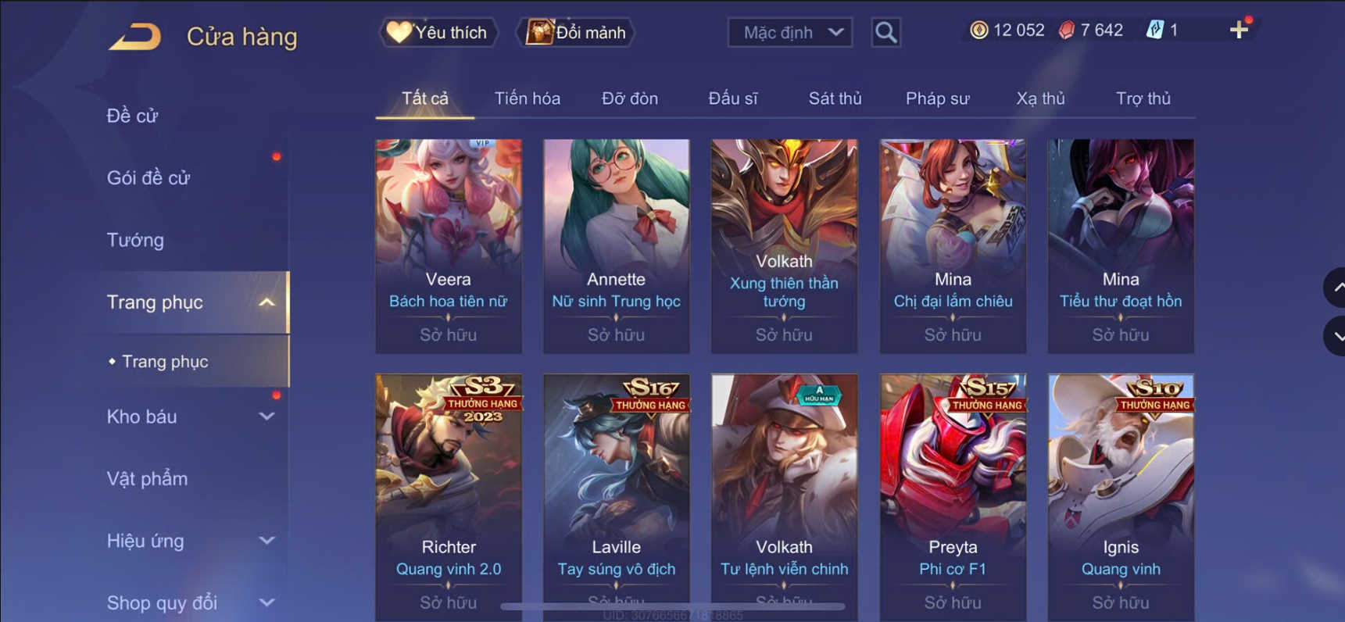The width and height of the screenshot is (1345, 622).
Task: Tap the blue voucher icon showing 1
Action: [1154, 30]
